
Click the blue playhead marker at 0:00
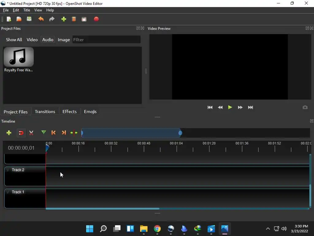[47, 148]
